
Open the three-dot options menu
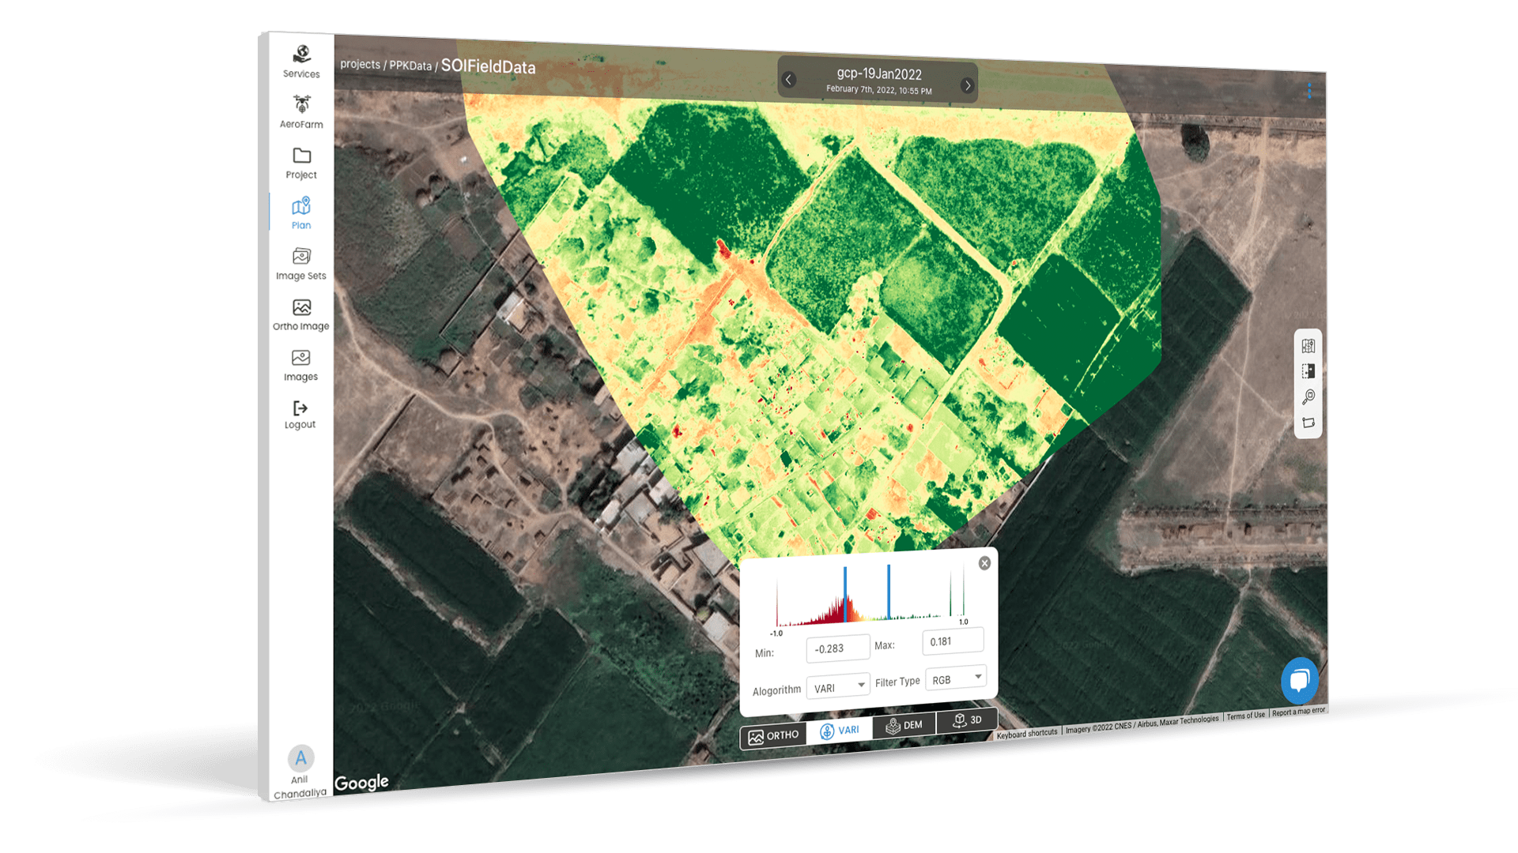[1309, 92]
